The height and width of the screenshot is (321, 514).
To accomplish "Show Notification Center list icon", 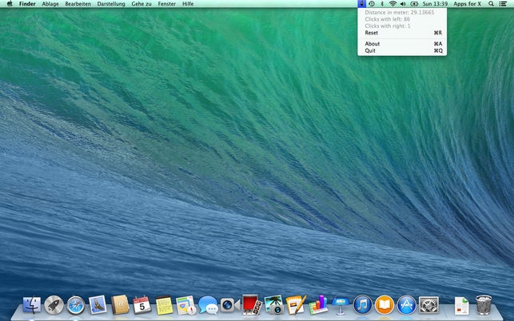I will click(504, 4).
